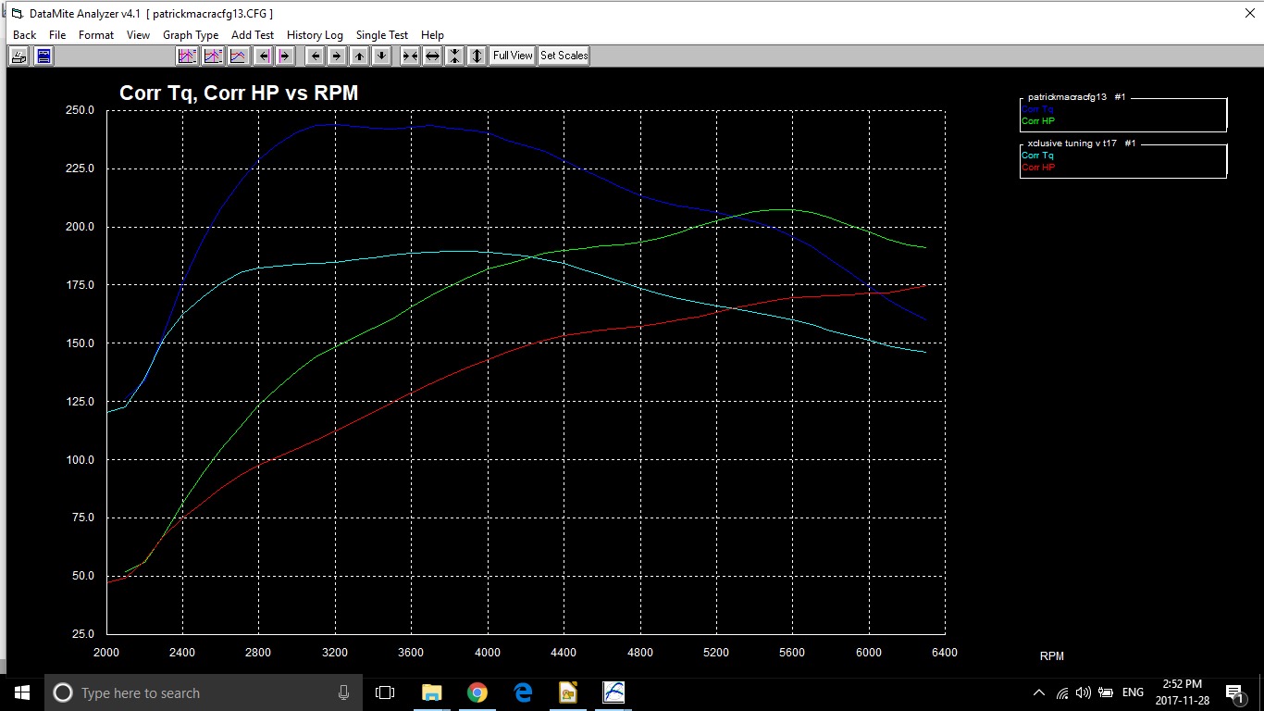Open the View menu

[x=138, y=35]
